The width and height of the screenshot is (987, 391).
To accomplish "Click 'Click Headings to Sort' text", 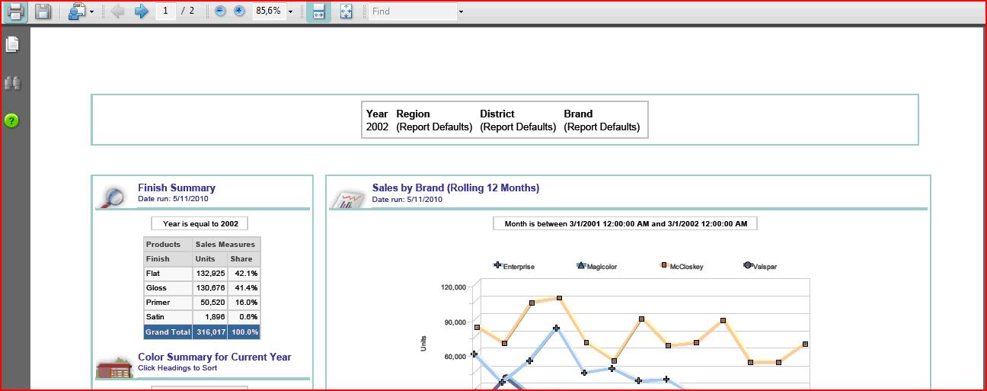I will [177, 368].
